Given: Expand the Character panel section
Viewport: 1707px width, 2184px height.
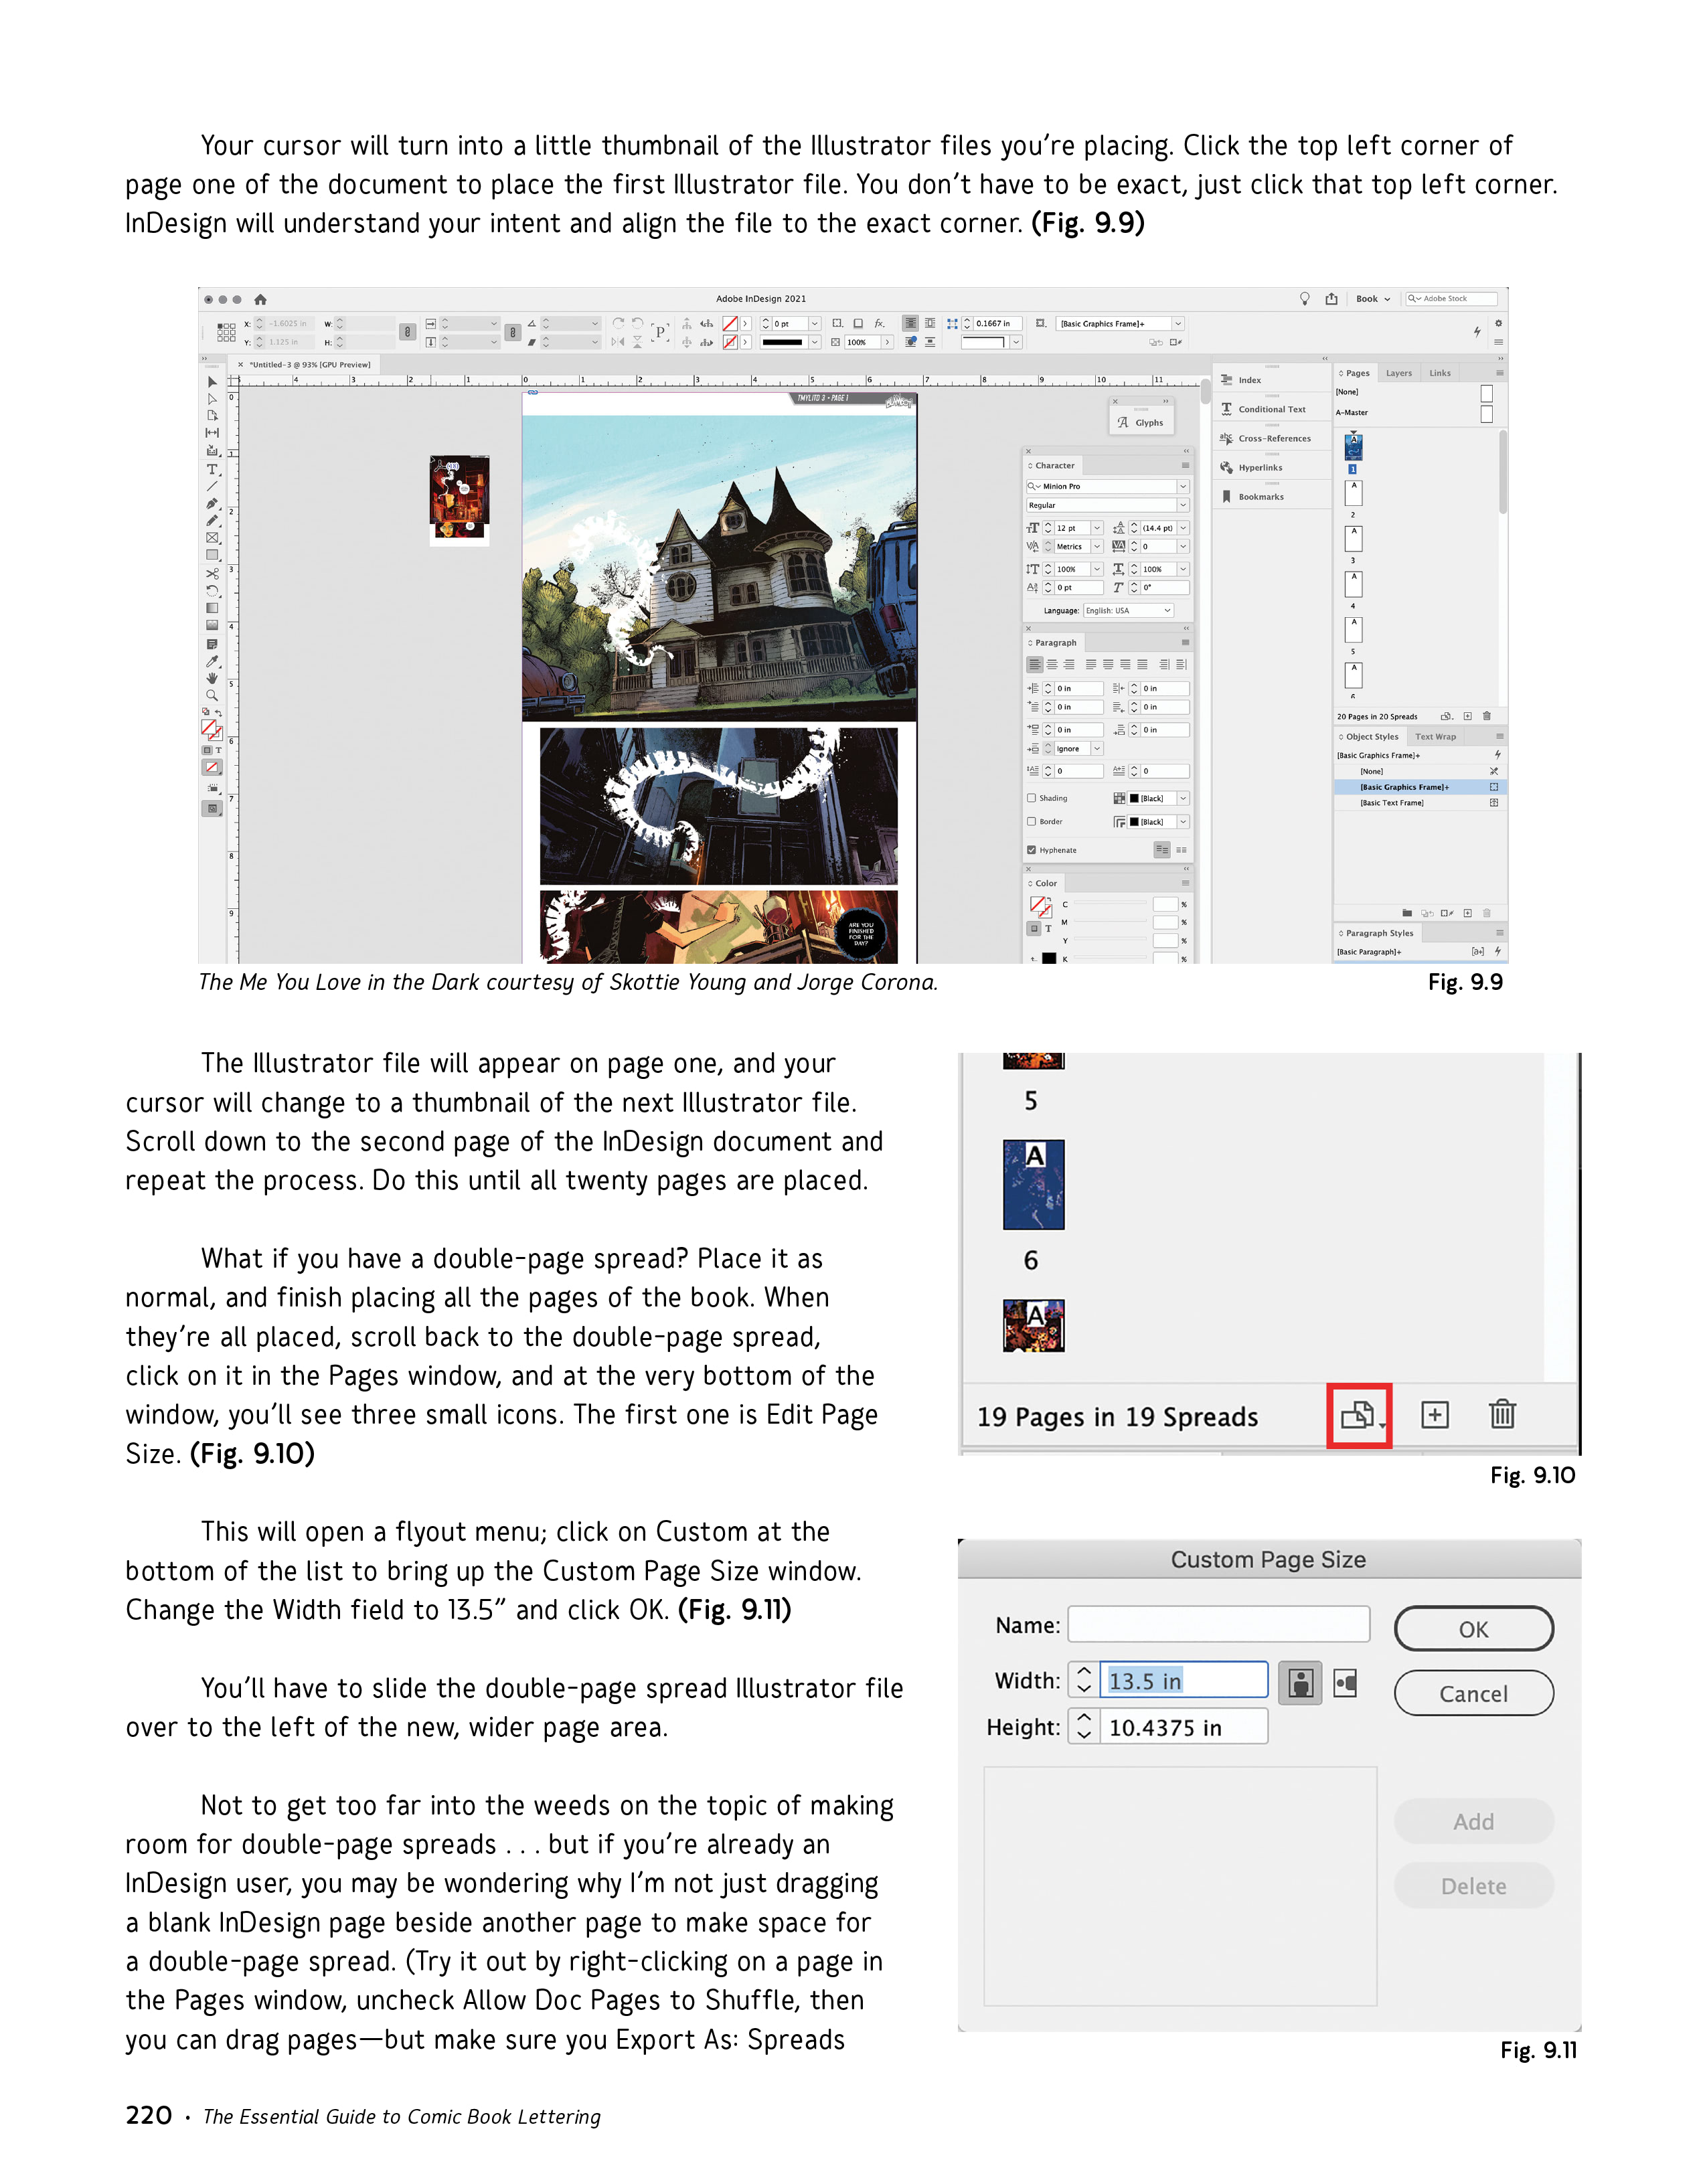Looking at the screenshot, I should point(1028,468).
